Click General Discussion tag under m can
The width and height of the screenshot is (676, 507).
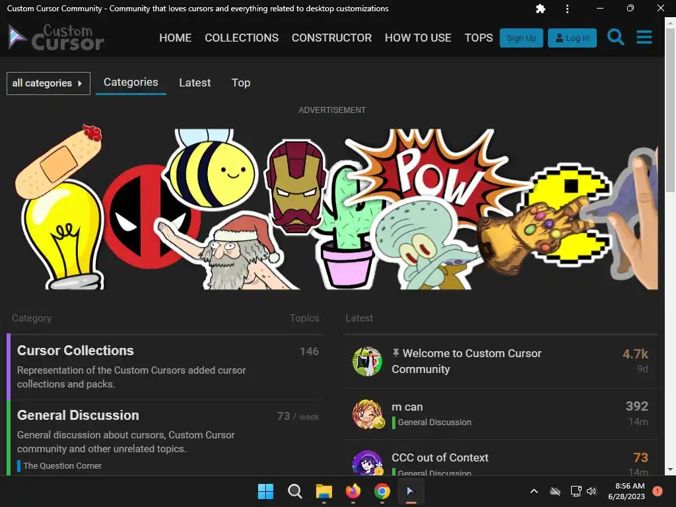coord(434,422)
